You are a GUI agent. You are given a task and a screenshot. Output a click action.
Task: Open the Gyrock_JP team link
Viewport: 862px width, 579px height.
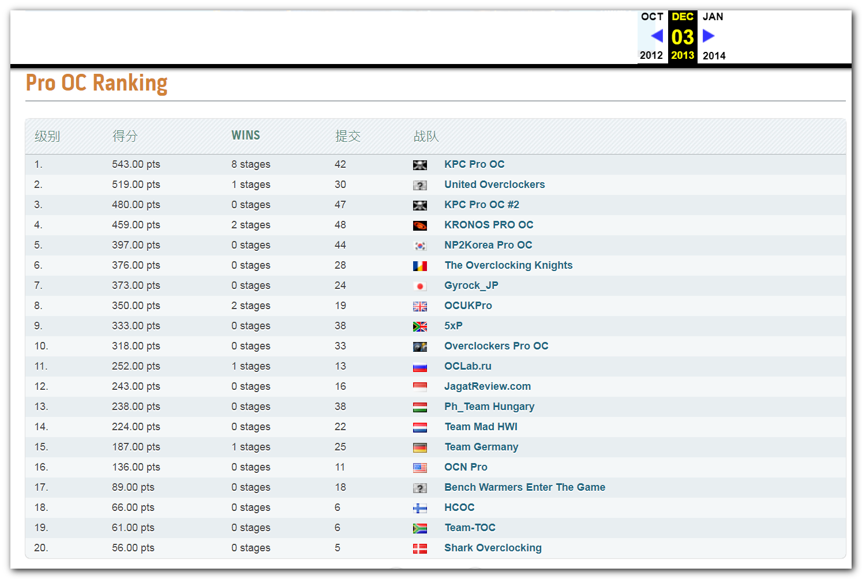tap(471, 285)
